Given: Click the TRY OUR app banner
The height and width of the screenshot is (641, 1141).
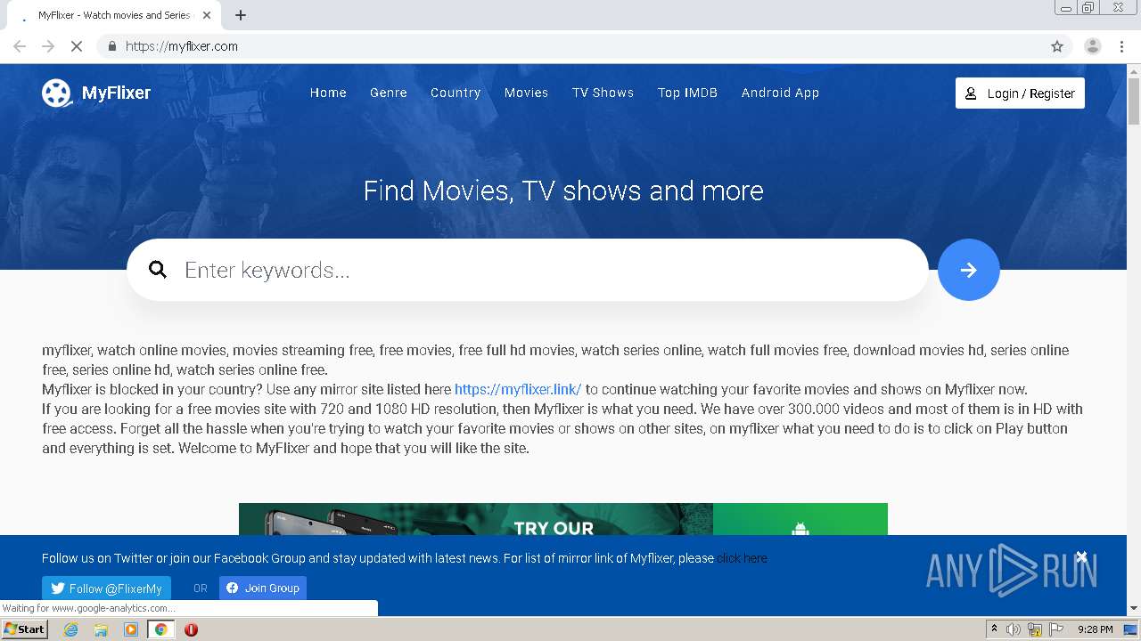Looking at the screenshot, I should click(563, 519).
